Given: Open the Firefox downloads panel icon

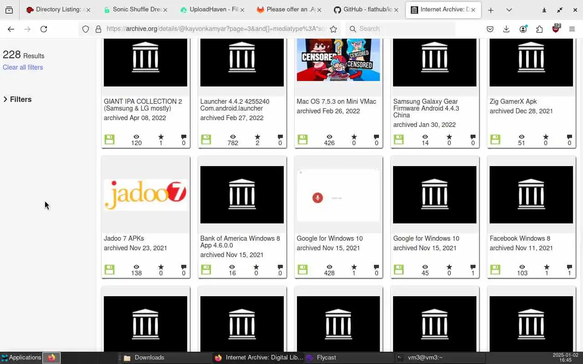Looking at the screenshot, I should [506, 29].
